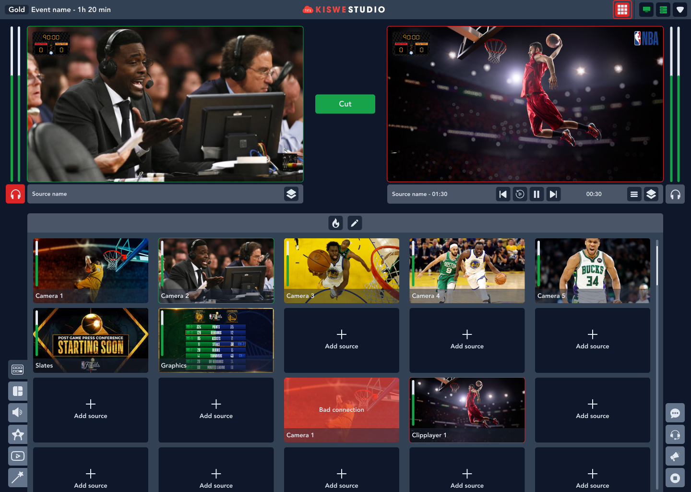This screenshot has height=492, width=691.
Task: Select the Camera 3 source thumbnail
Action: click(342, 271)
